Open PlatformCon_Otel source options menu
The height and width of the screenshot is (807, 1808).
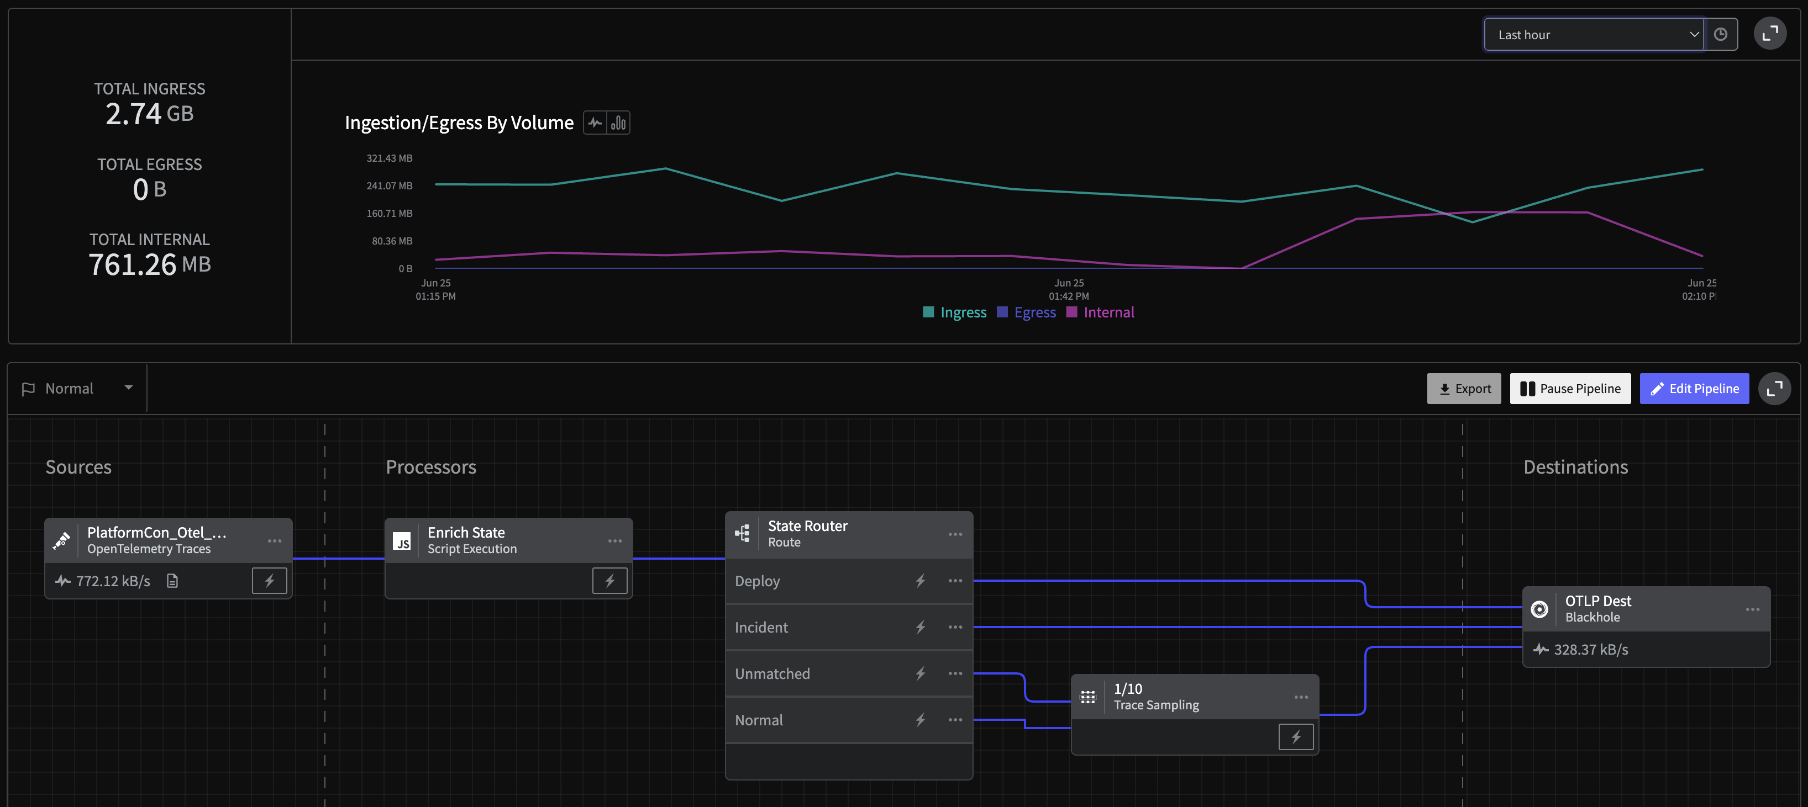click(275, 540)
